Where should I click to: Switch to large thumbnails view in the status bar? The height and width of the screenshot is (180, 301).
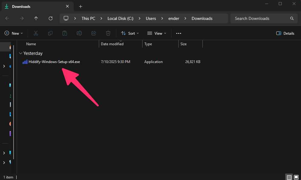coord(296,177)
